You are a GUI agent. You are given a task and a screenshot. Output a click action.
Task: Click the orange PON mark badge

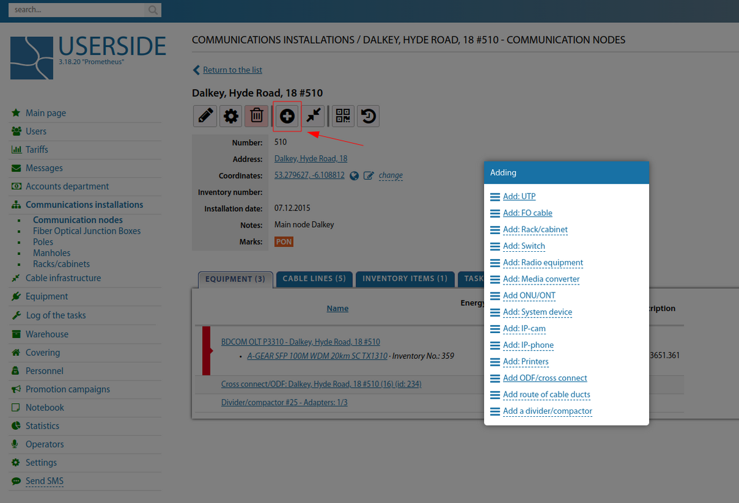click(x=283, y=241)
